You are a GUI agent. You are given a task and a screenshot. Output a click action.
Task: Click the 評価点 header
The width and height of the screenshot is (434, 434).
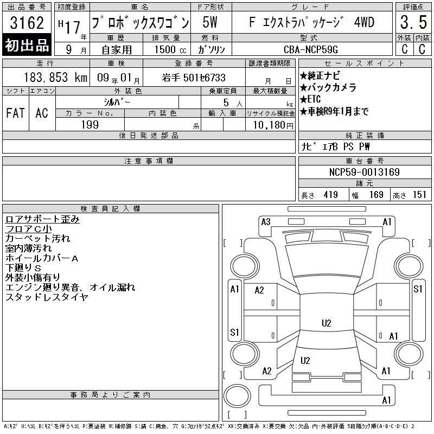[x=413, y=7]
